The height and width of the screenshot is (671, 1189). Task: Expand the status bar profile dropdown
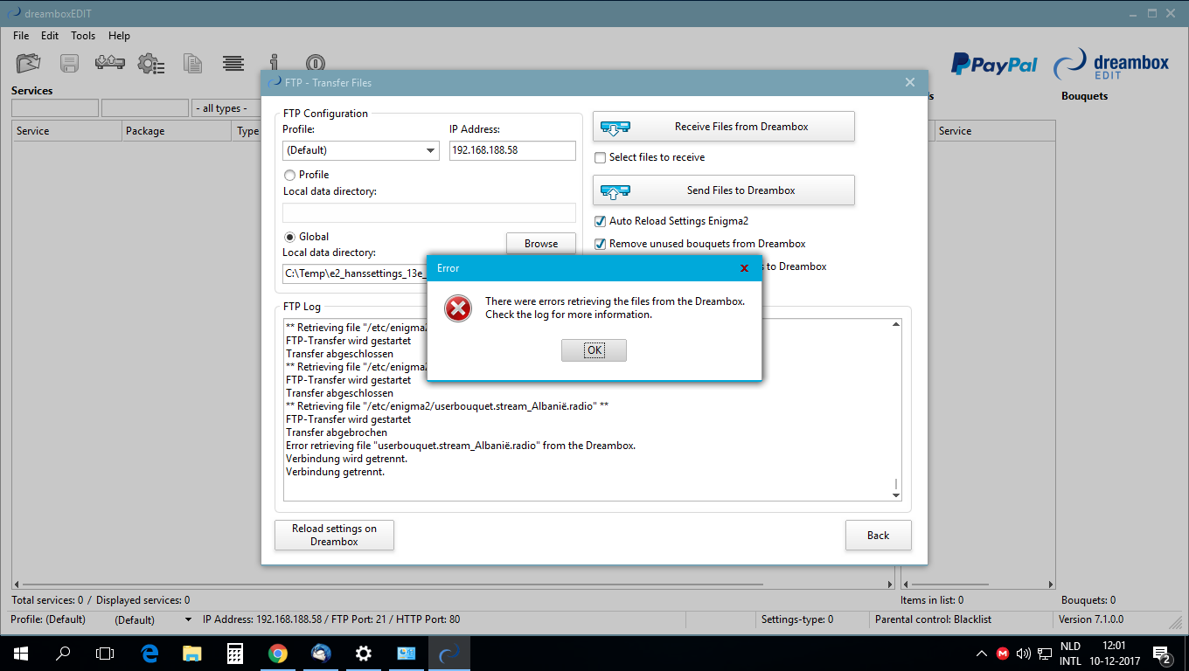187,620
